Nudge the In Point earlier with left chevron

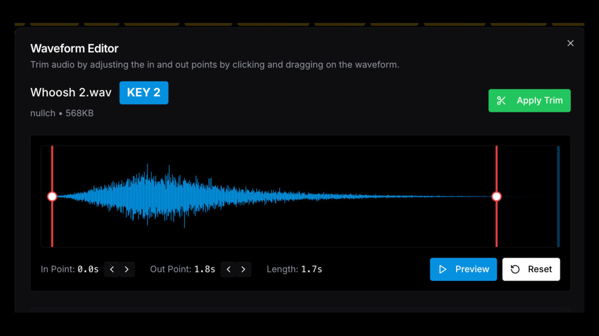(112, 269)
